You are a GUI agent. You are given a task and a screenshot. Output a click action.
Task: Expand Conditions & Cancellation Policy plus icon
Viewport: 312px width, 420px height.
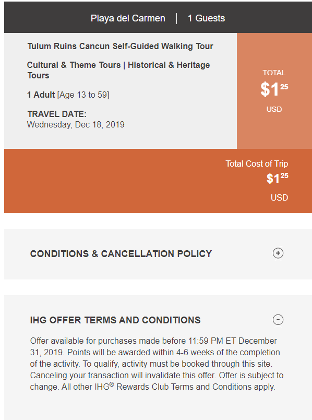tap(278, 253)
